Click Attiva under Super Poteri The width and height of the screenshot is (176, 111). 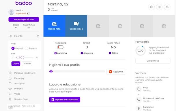click(x=113, y=53)
